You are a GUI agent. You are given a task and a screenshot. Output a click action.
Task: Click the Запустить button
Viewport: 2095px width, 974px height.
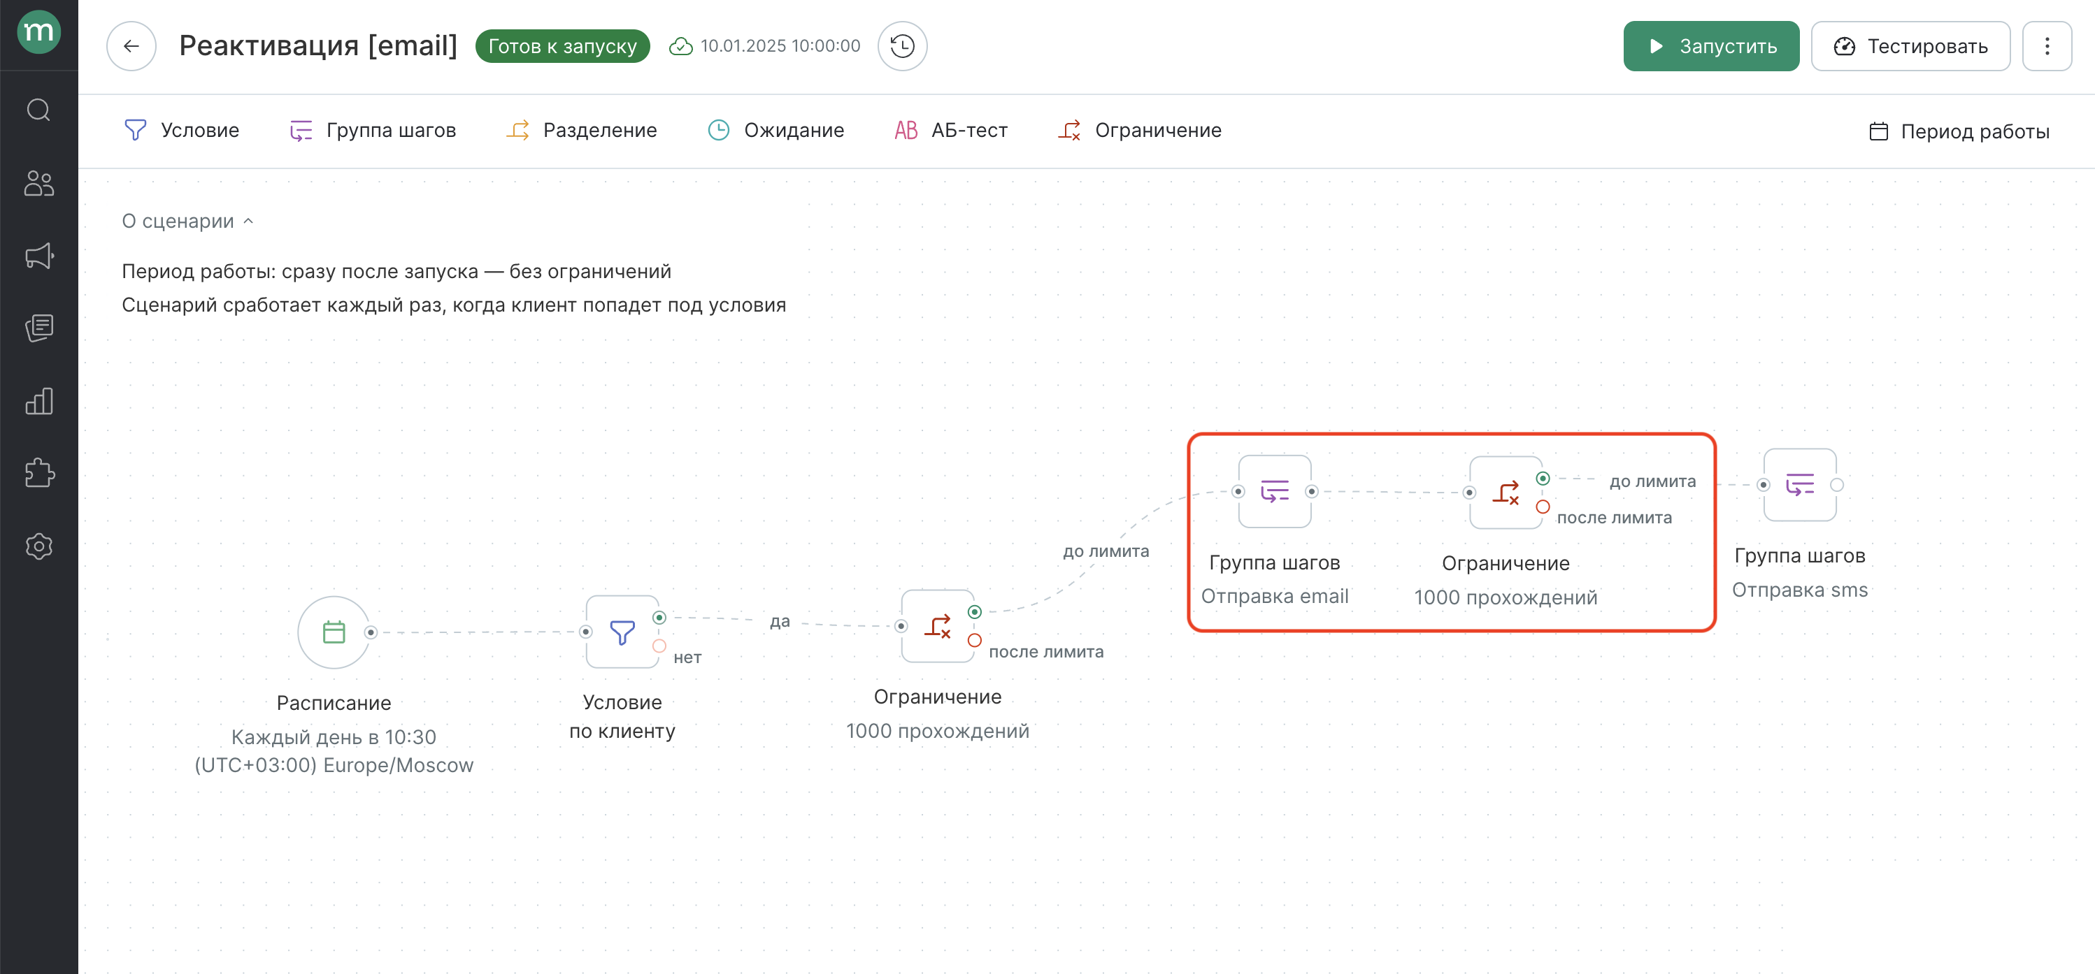[x=1710, y=46]
